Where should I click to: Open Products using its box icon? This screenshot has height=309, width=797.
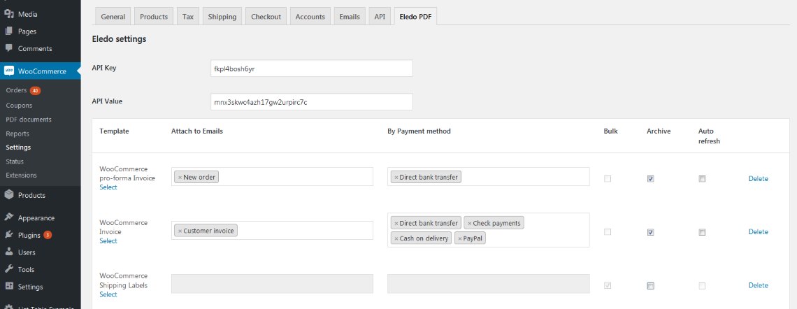point(9,195)
